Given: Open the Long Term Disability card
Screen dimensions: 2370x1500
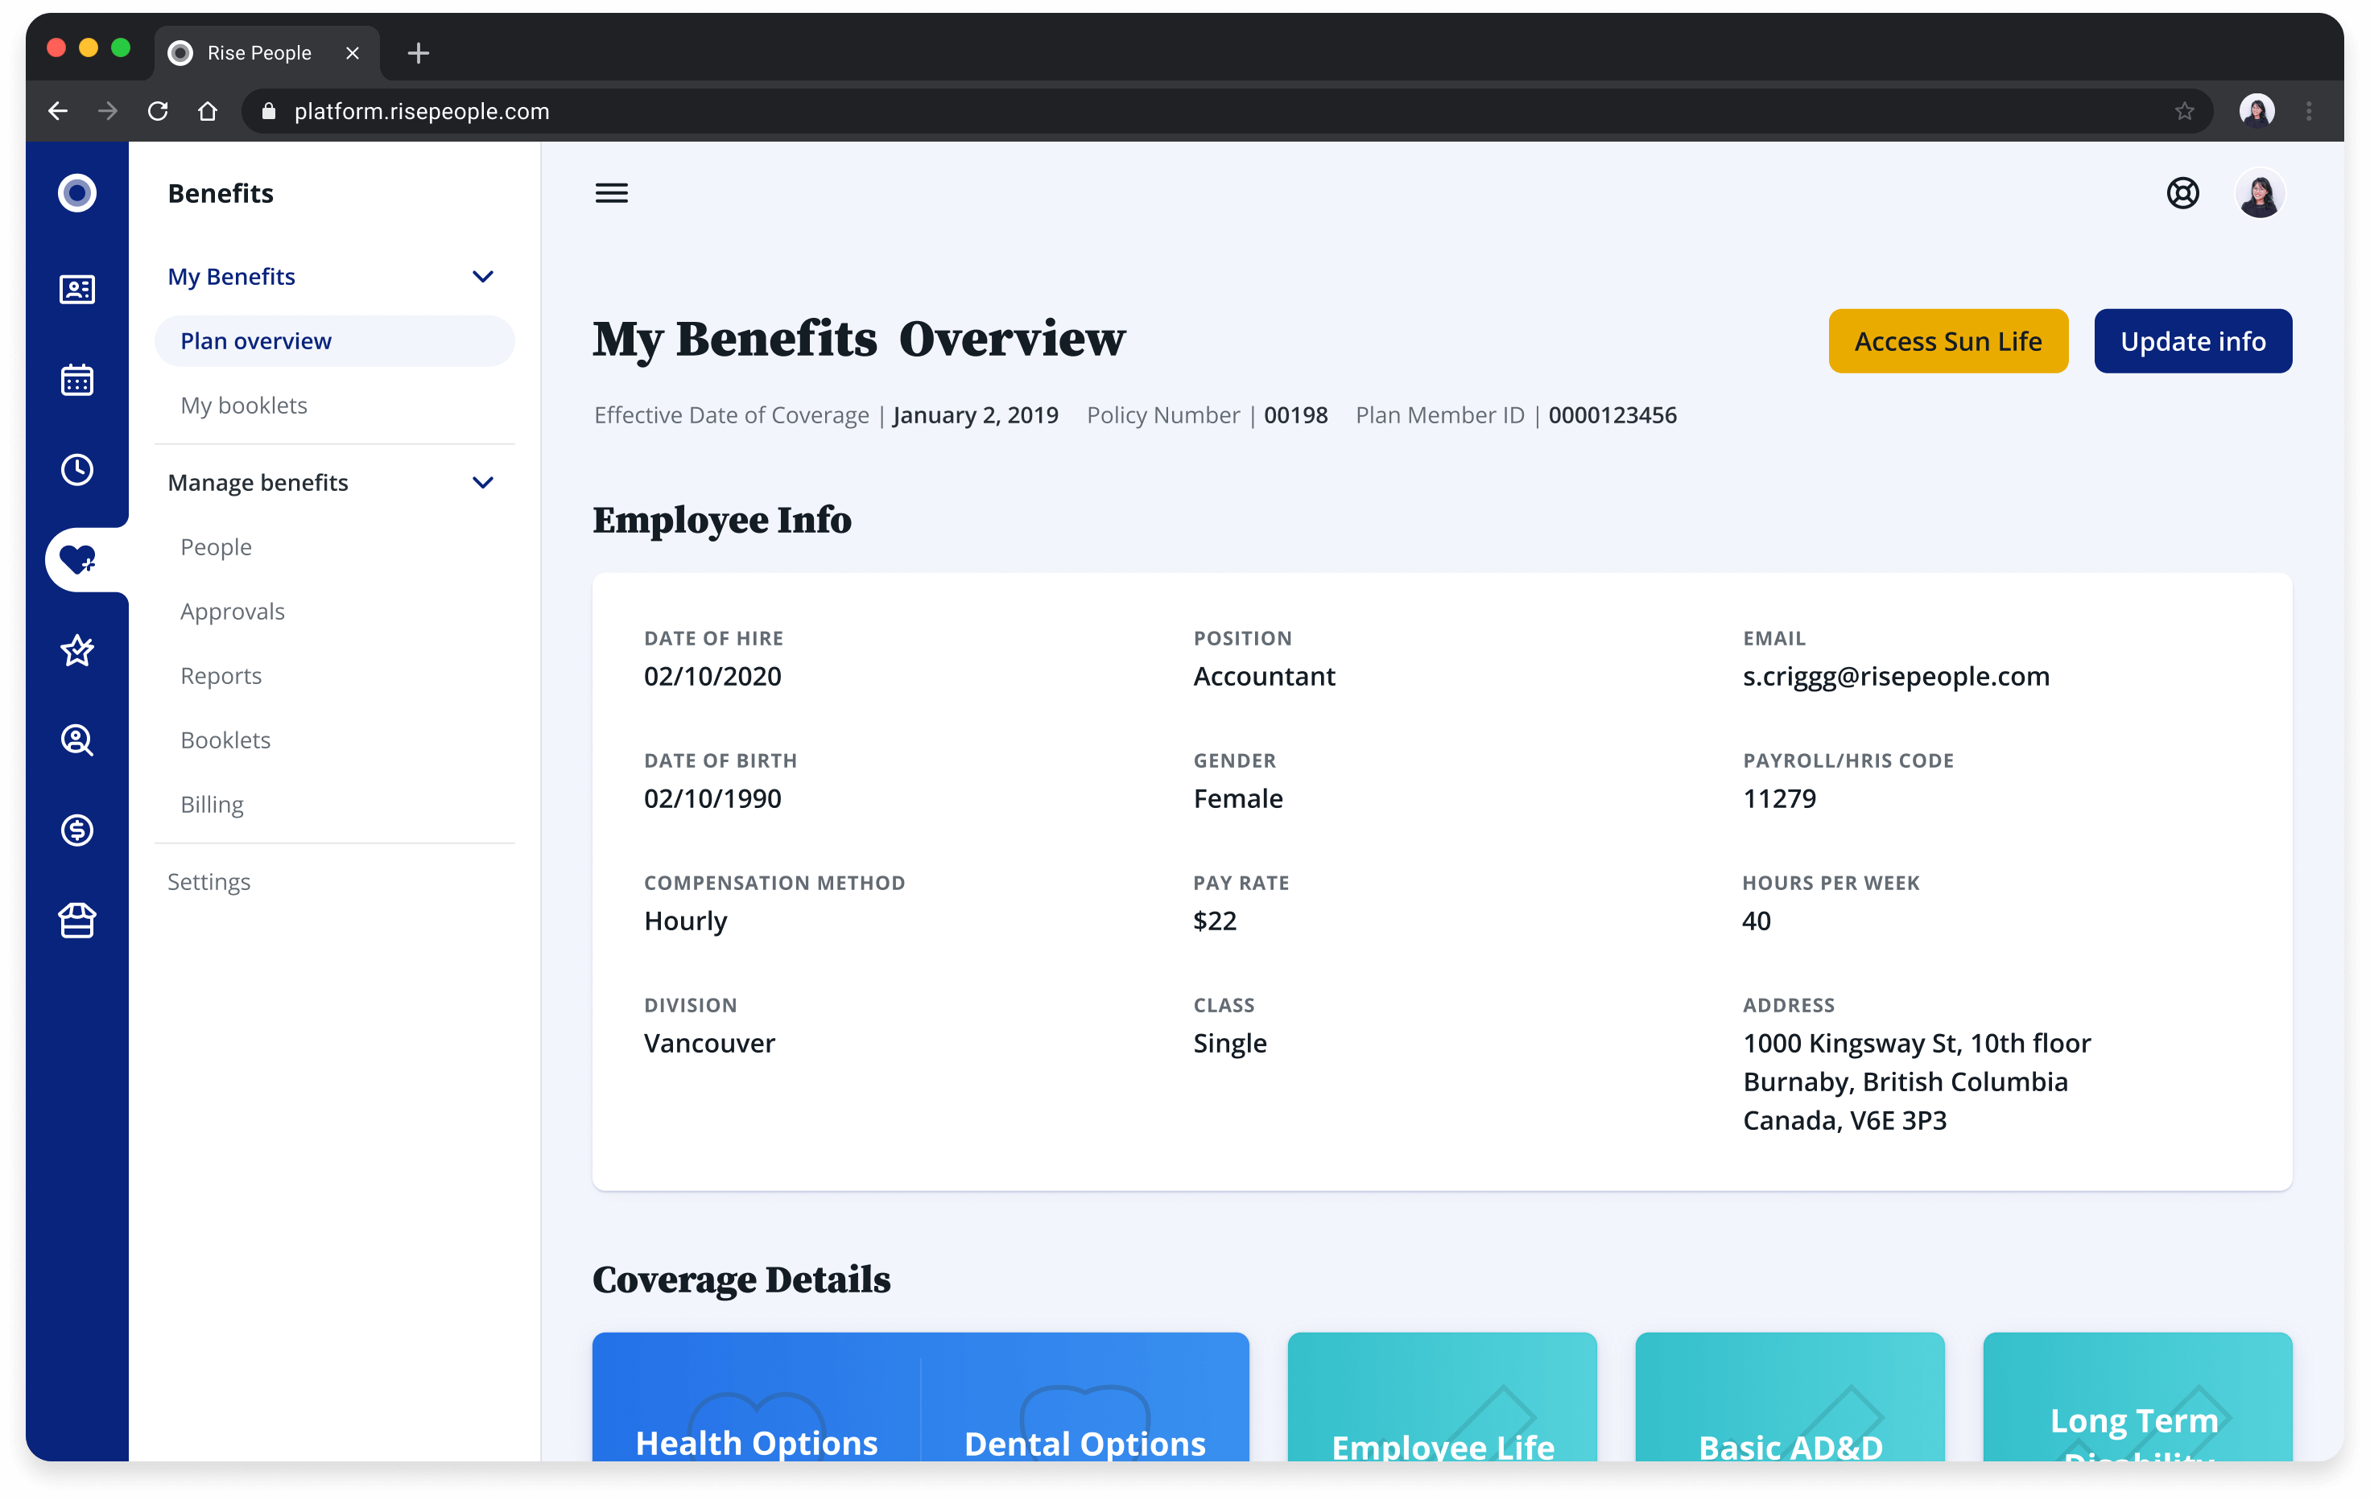Looking at the screenshot, I should pos(2137,1397).
